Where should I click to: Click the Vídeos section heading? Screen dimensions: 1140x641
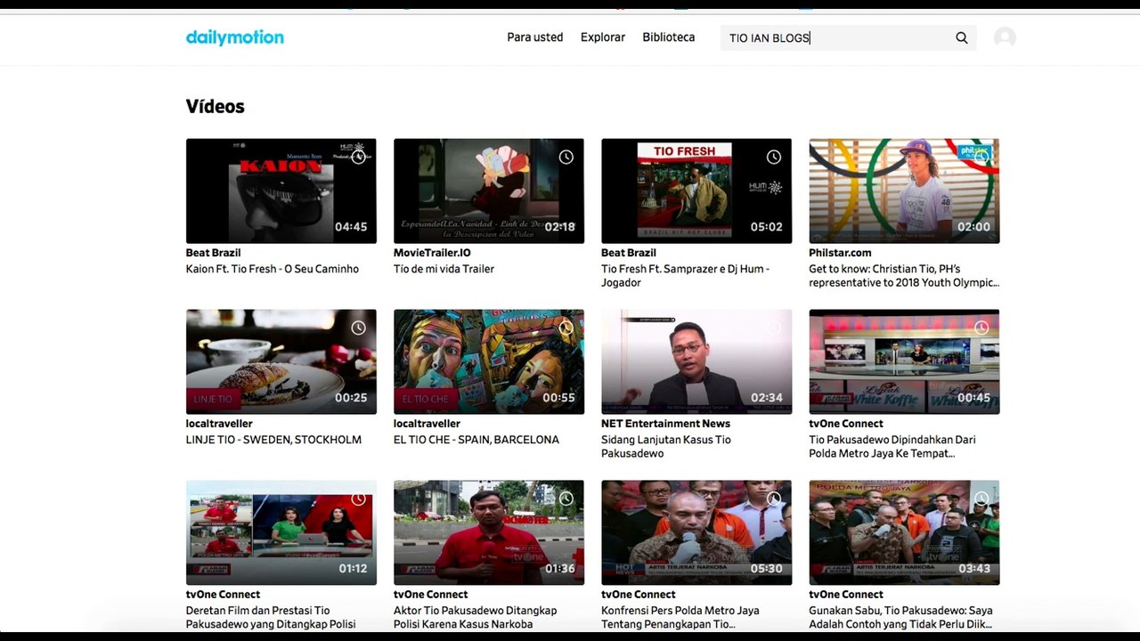[x=216, y=106]
